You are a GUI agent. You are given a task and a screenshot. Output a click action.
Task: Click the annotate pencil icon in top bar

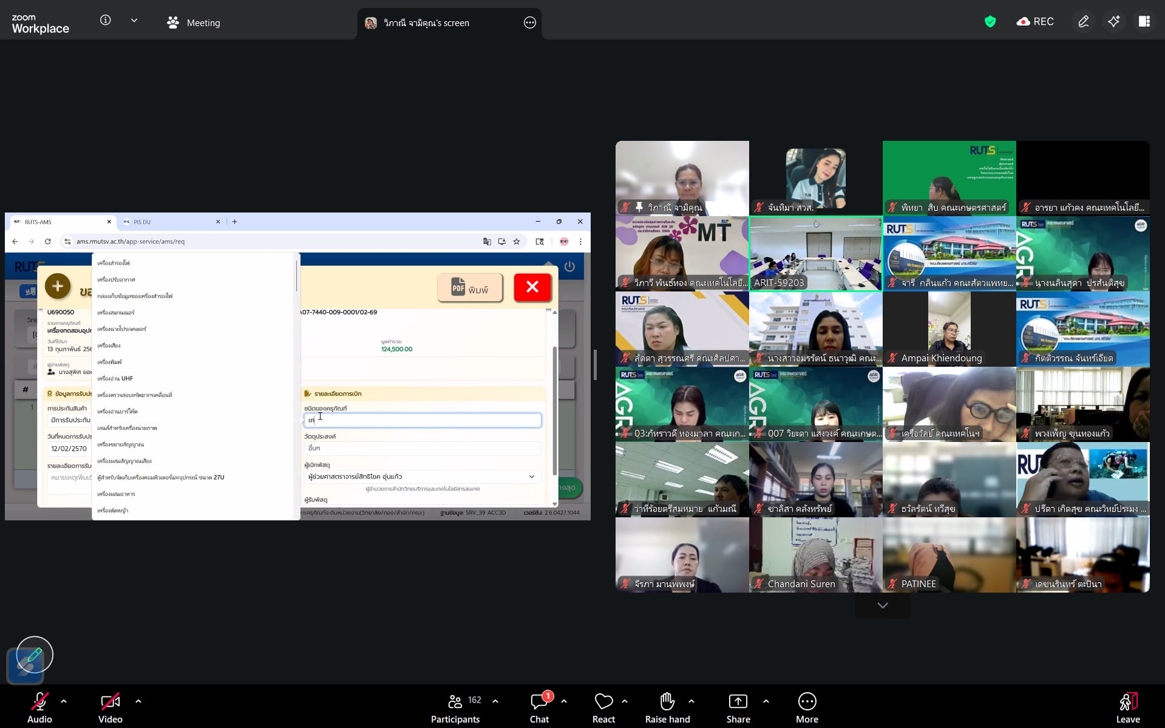[1083, 22]
